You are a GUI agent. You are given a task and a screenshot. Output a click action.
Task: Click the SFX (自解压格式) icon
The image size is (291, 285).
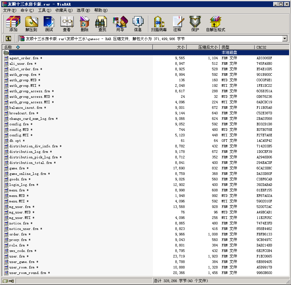(x=215, y=24)
